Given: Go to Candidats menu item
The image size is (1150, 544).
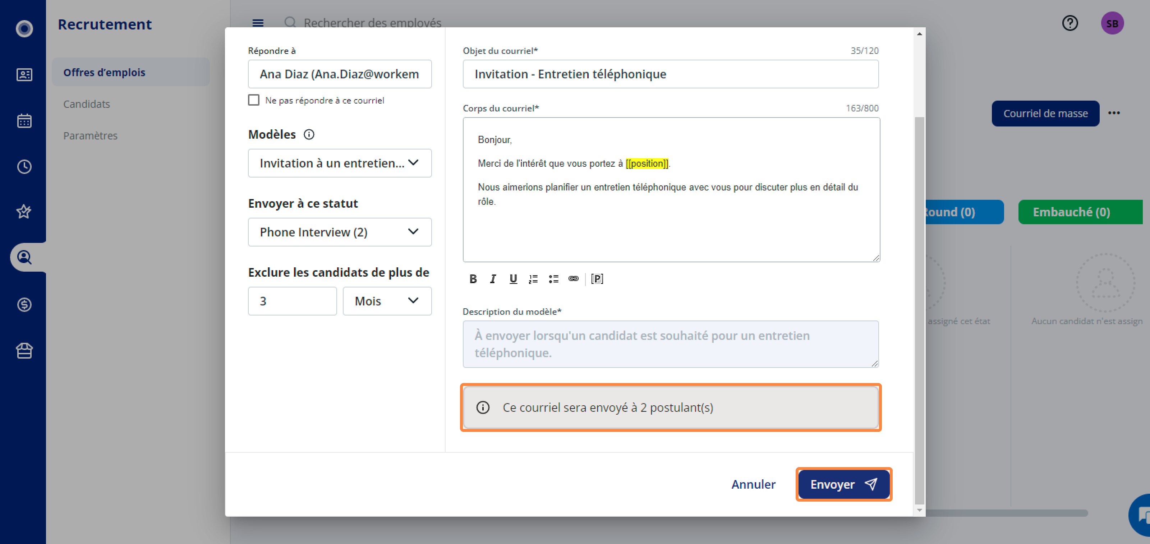Looking at the screenshot, I should click(87, 104).
